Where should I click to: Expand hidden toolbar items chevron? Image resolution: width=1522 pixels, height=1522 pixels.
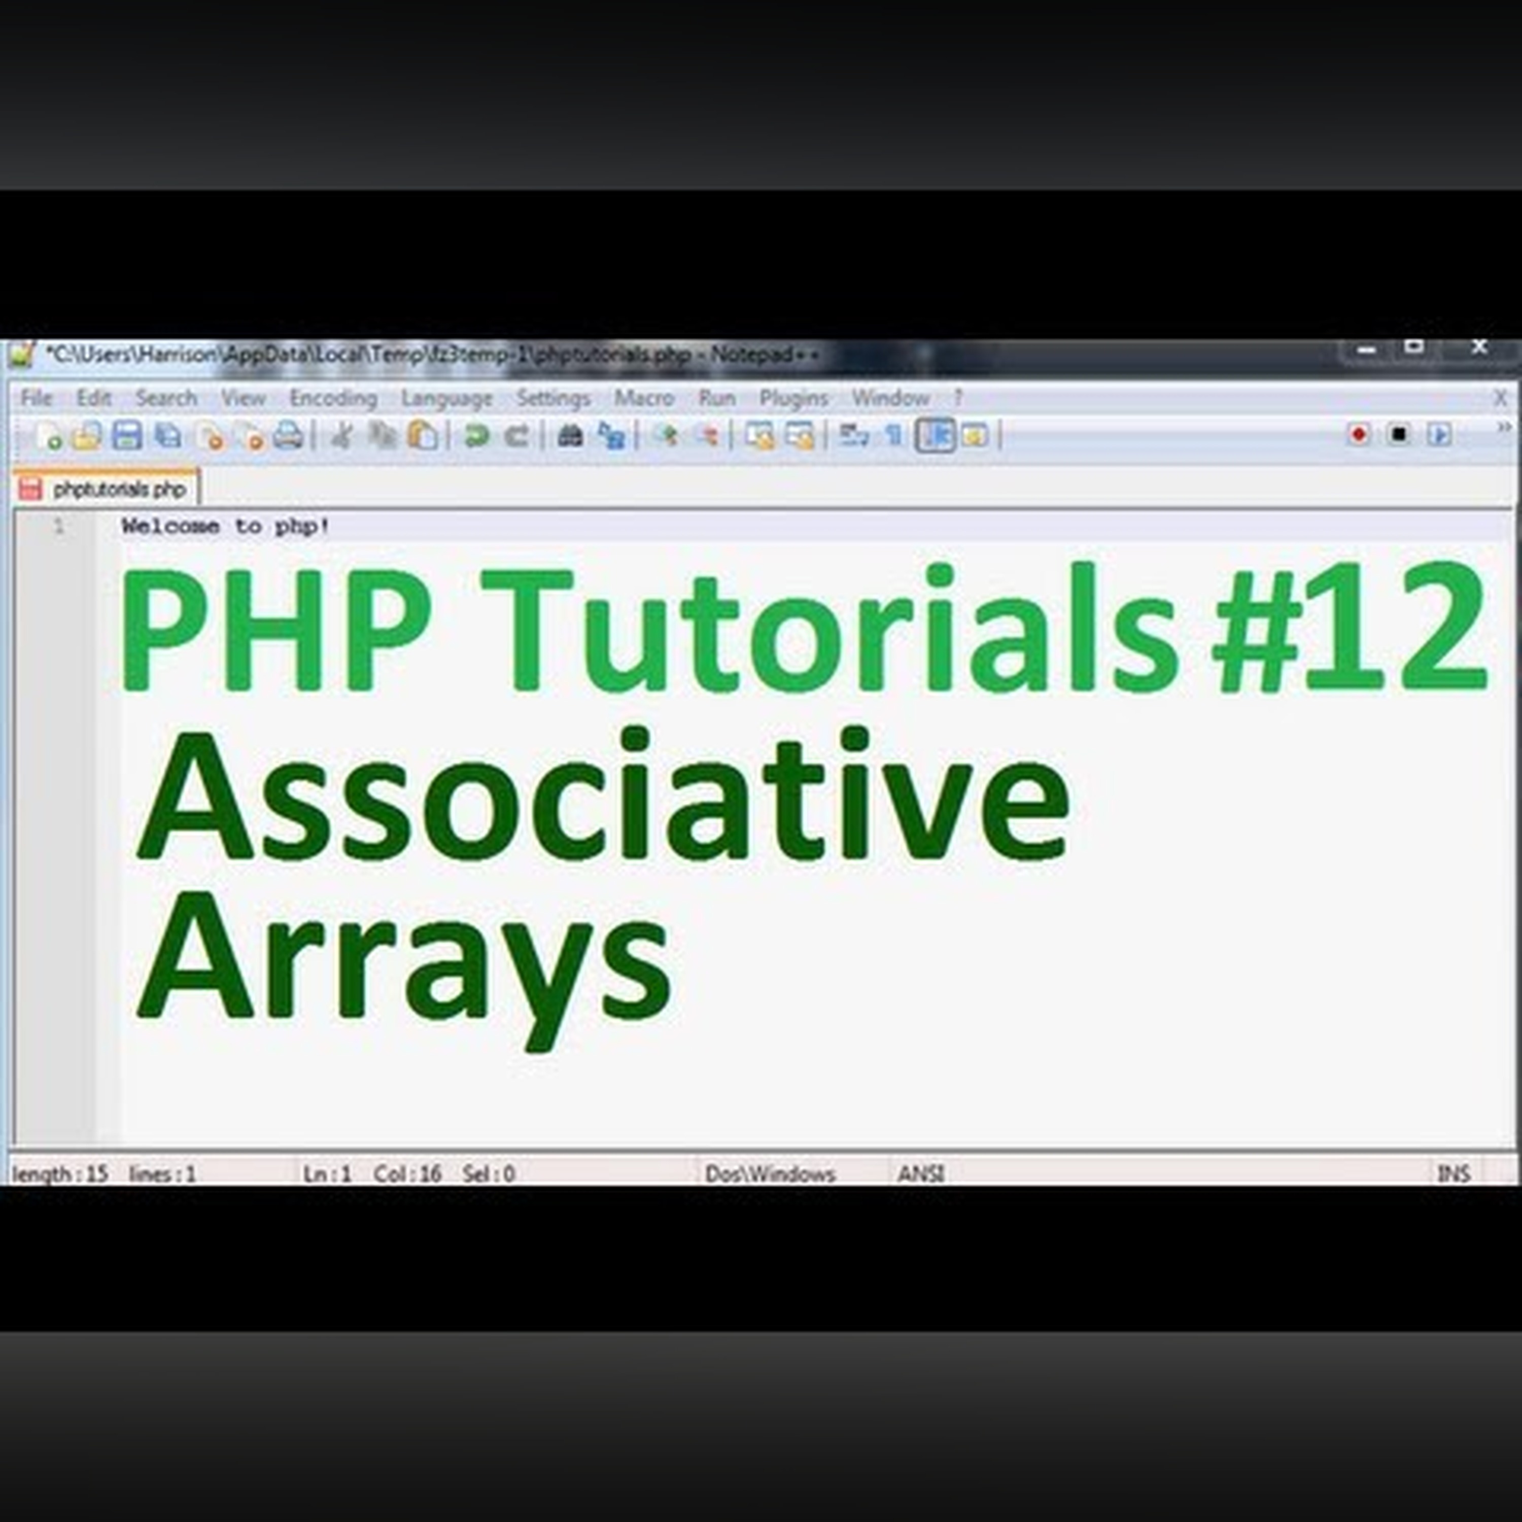(x=1504, y=428)
